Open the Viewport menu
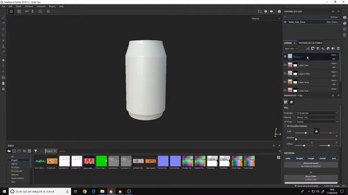Viewport: 348px width, 195px height. click(41, 6)
